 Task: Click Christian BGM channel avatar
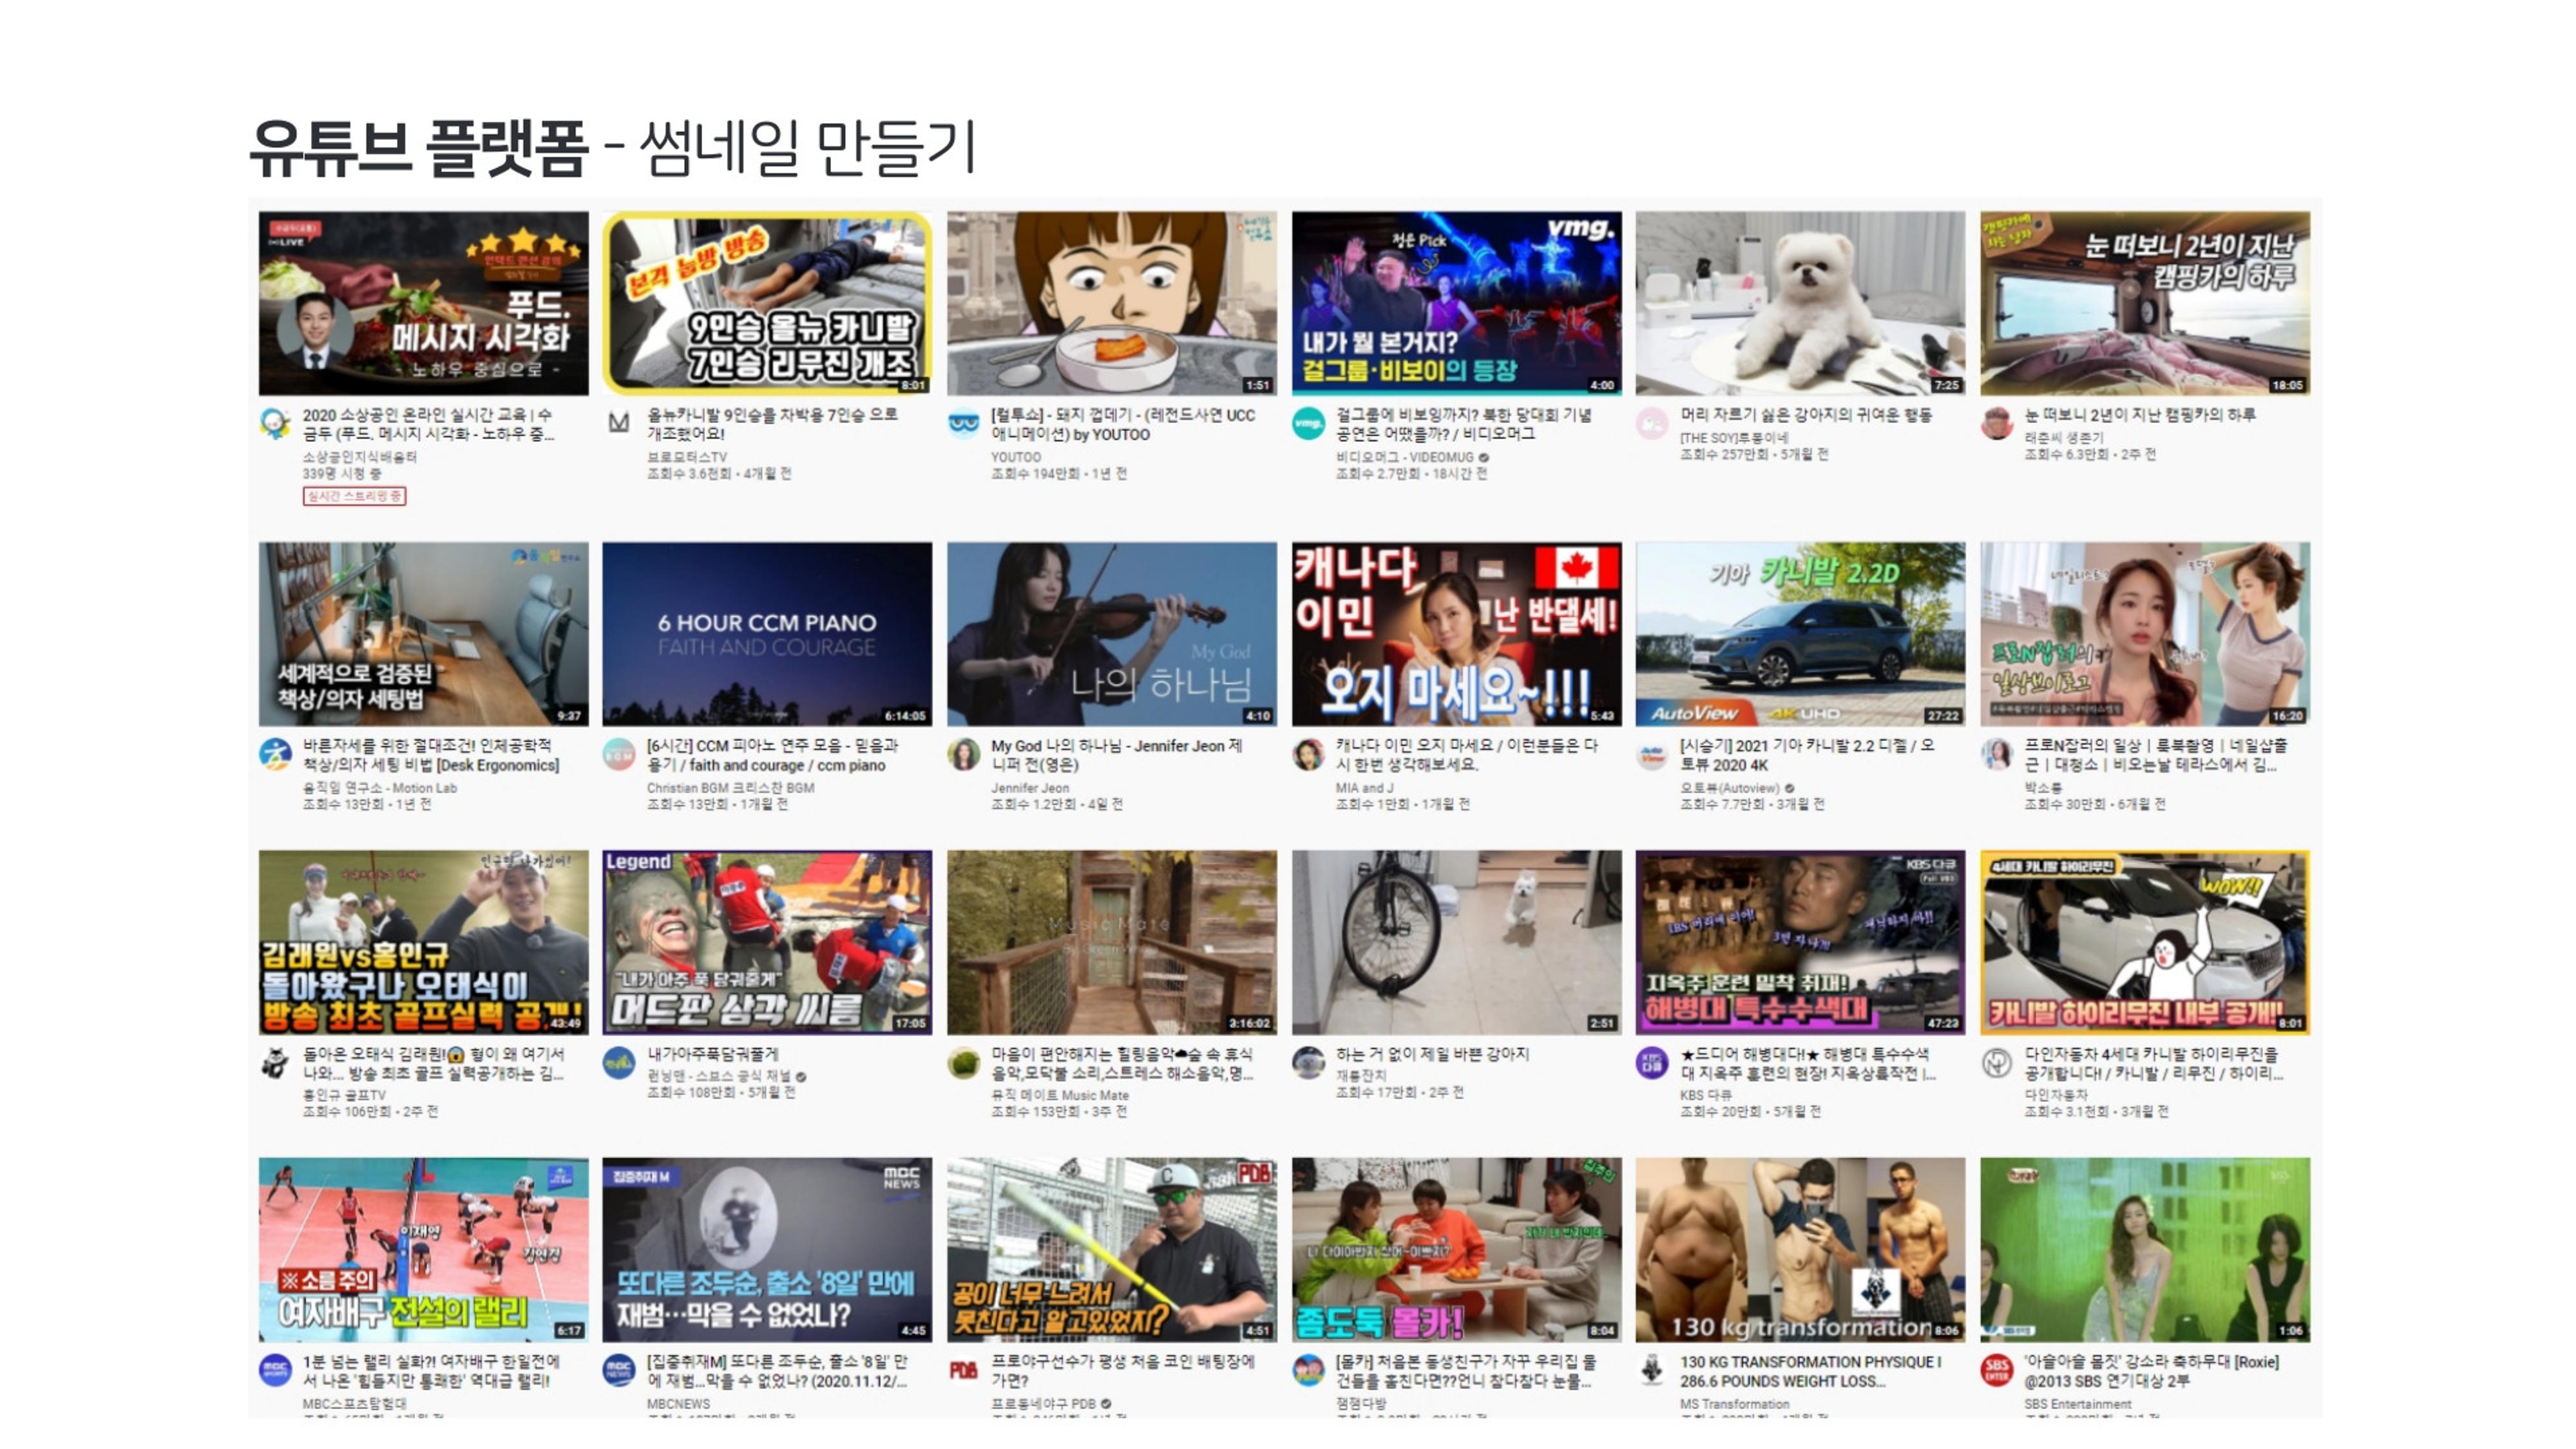point(619,754)
